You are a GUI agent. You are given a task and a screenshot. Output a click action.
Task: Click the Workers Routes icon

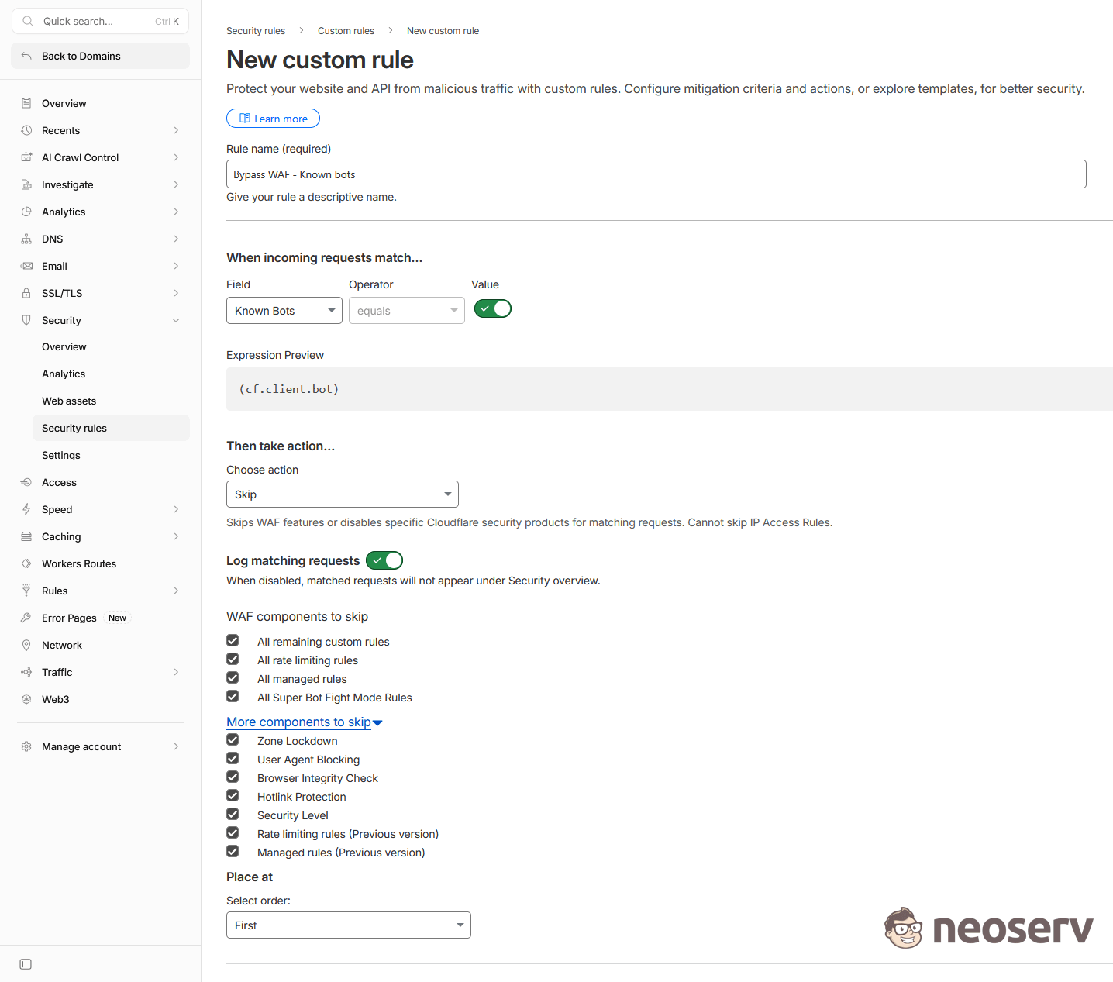[26, 563]
